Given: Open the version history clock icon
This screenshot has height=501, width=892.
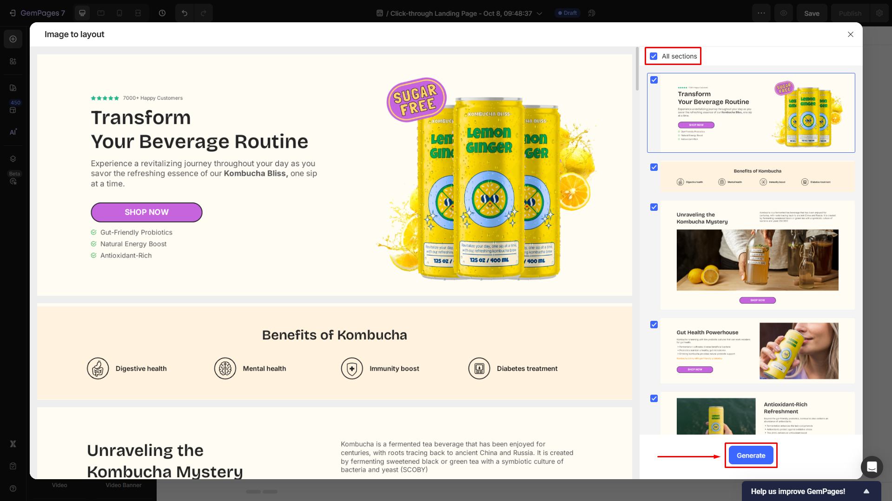Looking at the screenshot, I should point(162,13).
